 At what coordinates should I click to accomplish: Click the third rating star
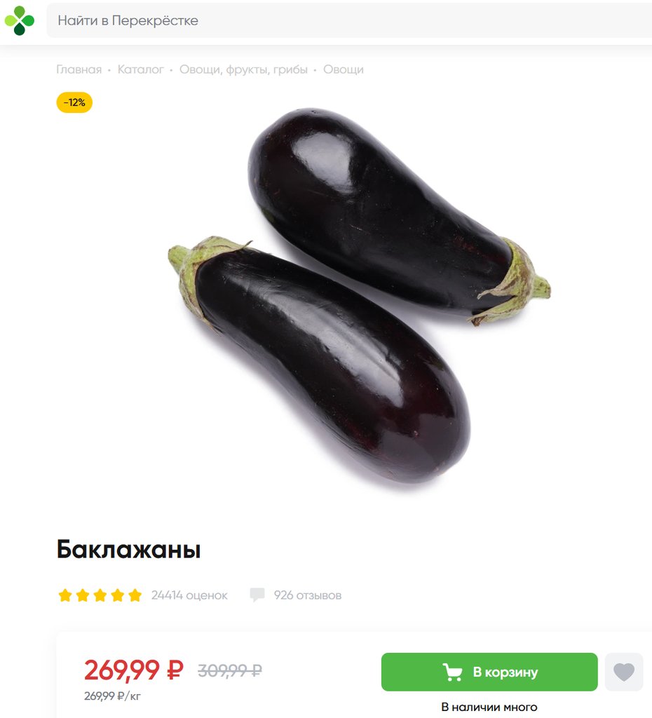[100, 595]
